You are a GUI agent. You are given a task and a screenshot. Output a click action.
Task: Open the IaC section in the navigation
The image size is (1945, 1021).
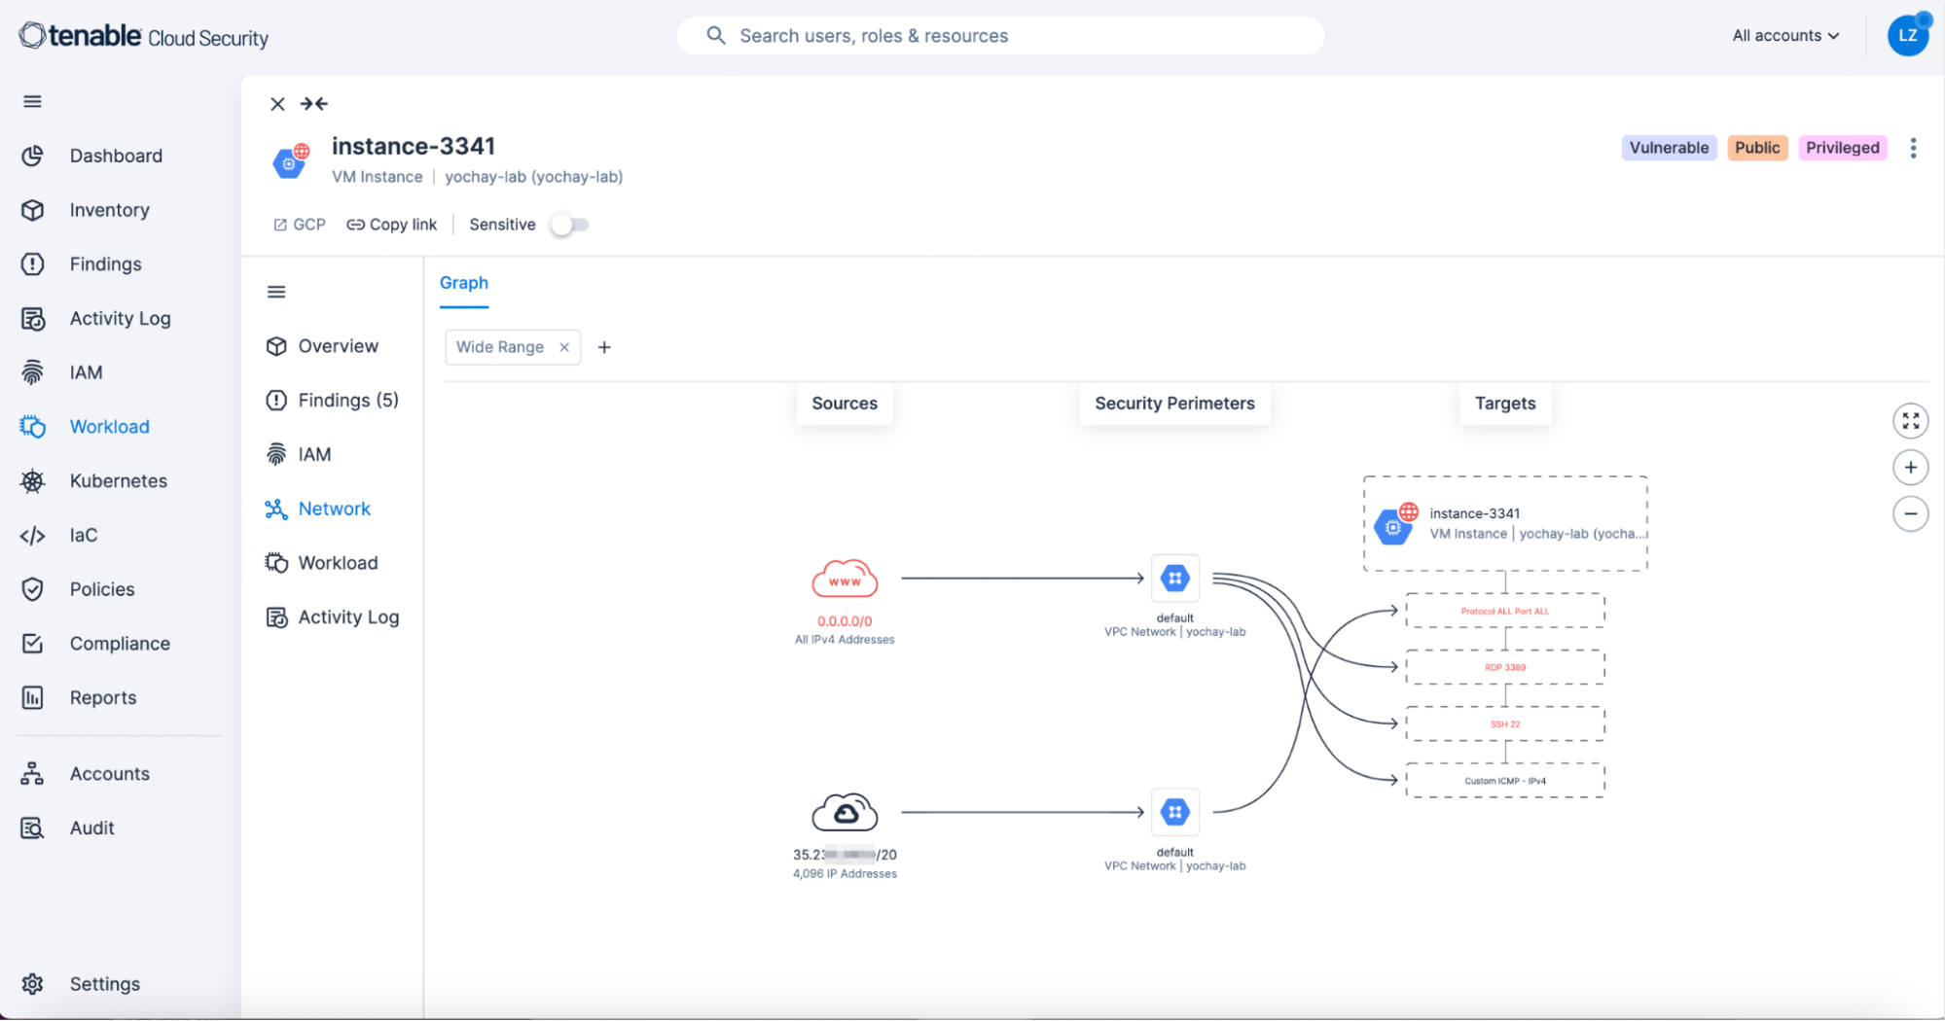[83, 535]
